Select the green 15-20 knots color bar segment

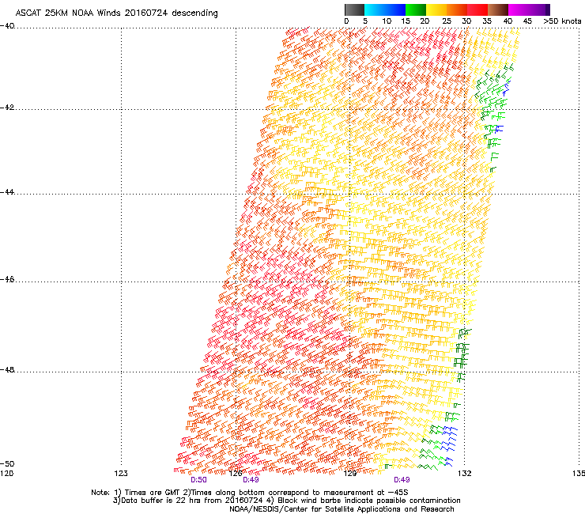point(416,9)
